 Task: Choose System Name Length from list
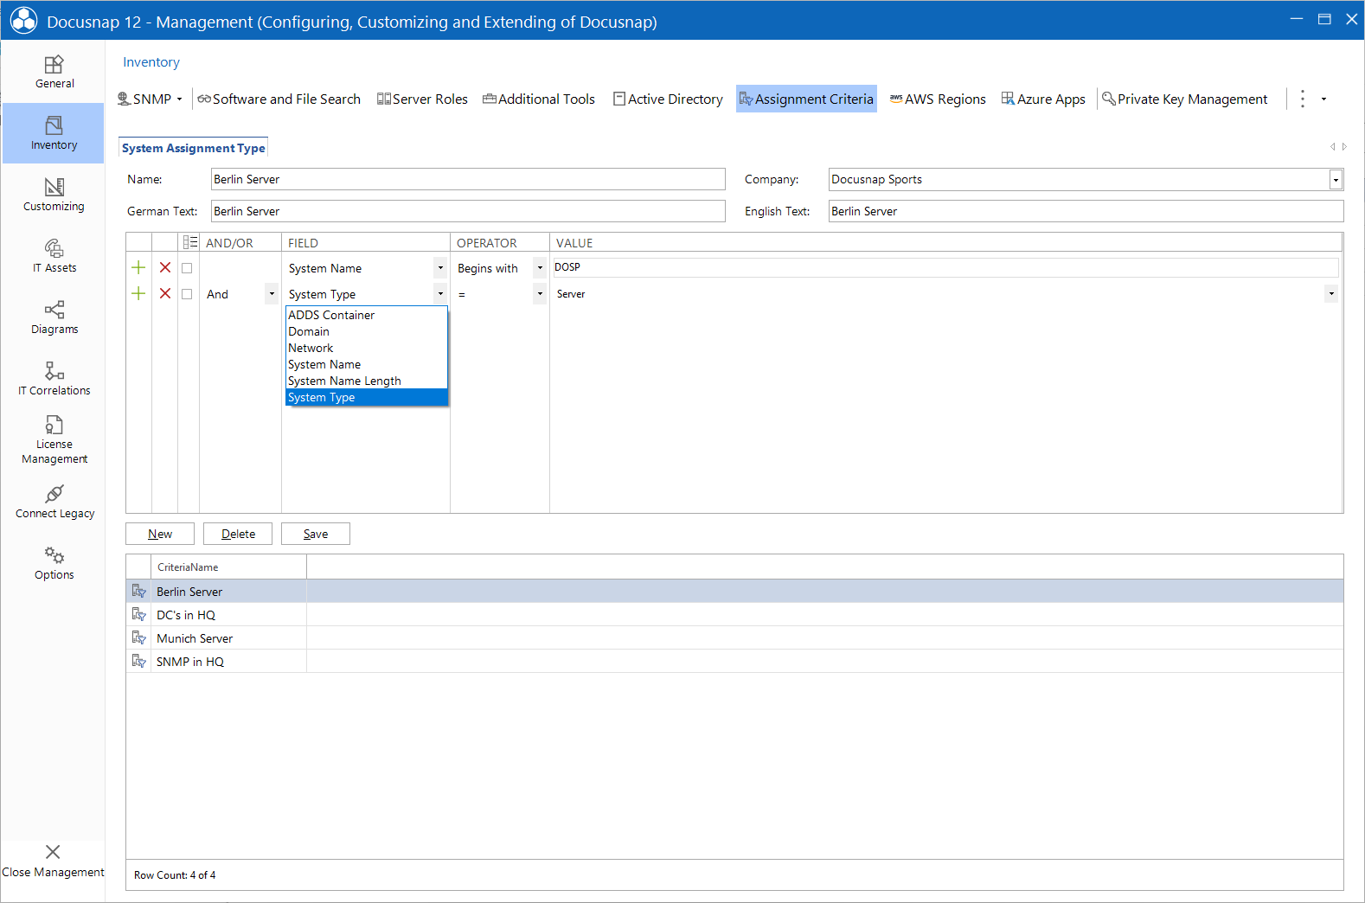coord(367,381)
